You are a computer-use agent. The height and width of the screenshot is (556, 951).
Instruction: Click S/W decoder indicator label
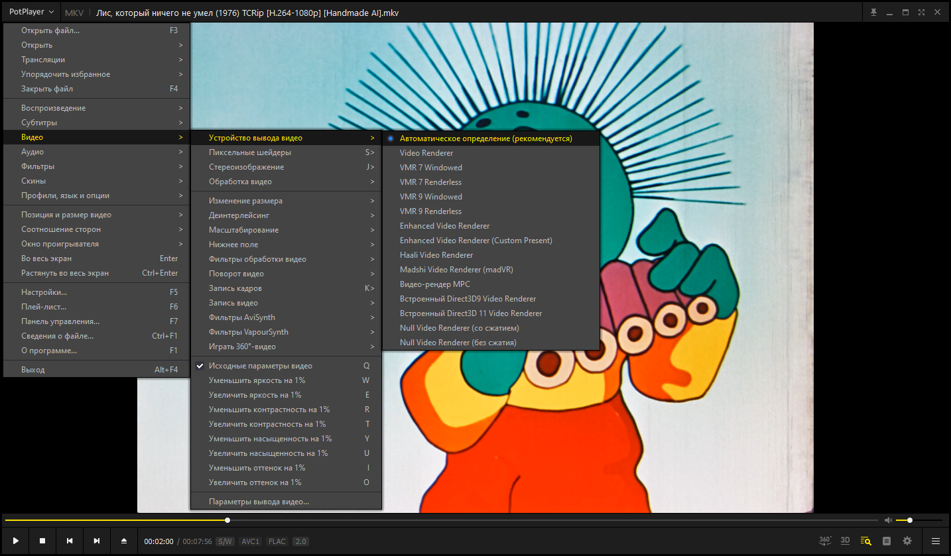(x=225, y=541)
